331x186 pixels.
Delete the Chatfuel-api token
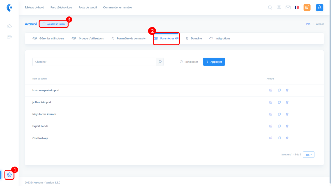point(287,138)
